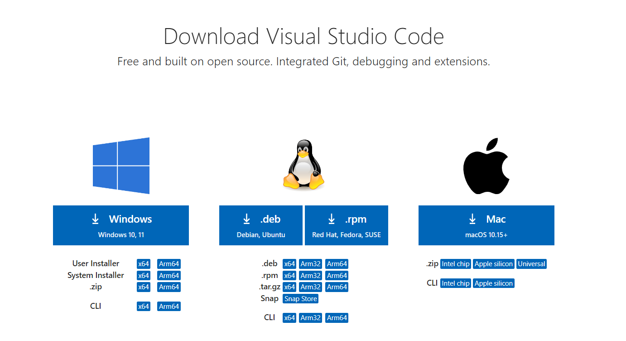Click the "User Installer" label
The image size is (626, 341).
pos(96,263)
